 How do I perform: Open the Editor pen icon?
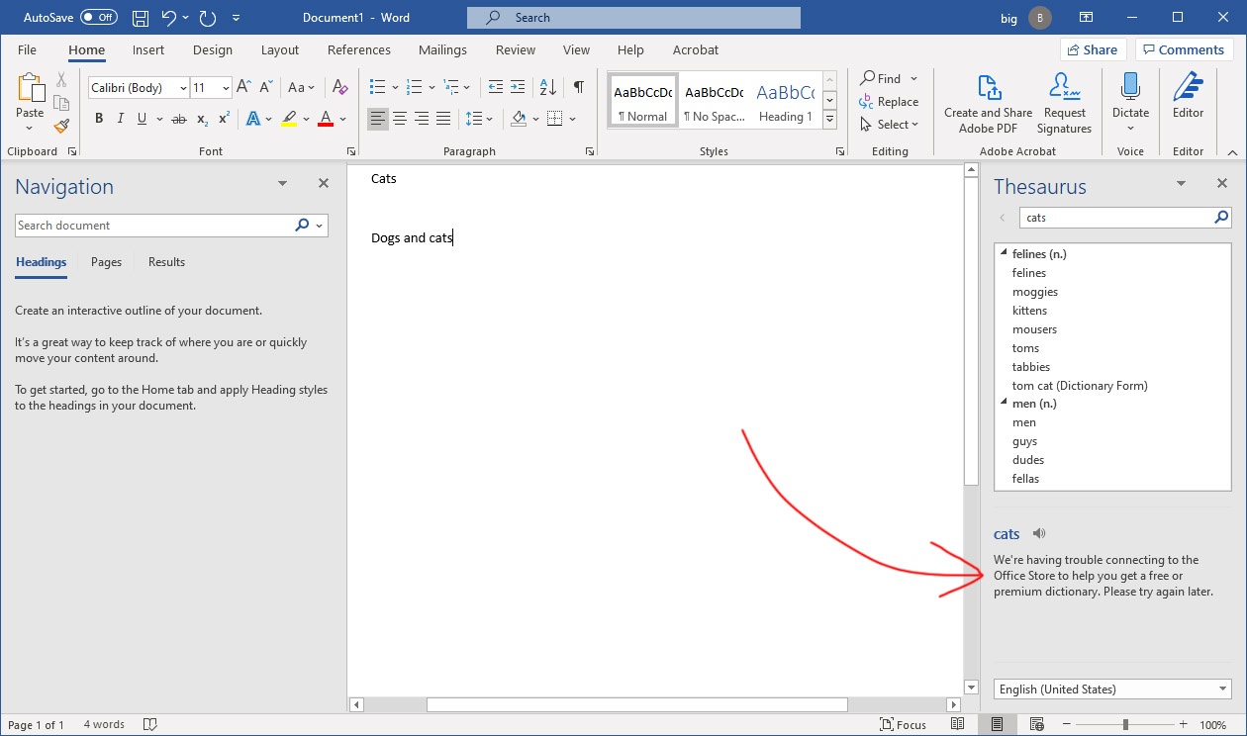pos(1188,87)
